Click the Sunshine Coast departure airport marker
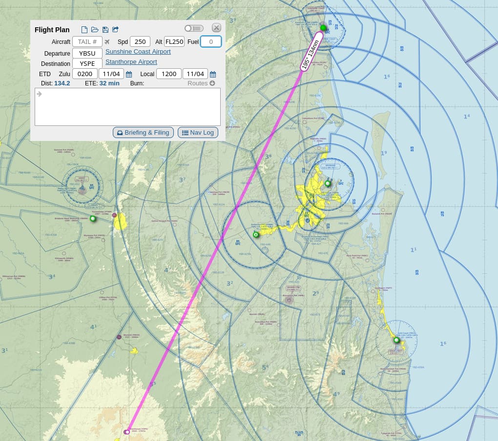This screenshot has width=498, height=441. click(323, 28)
